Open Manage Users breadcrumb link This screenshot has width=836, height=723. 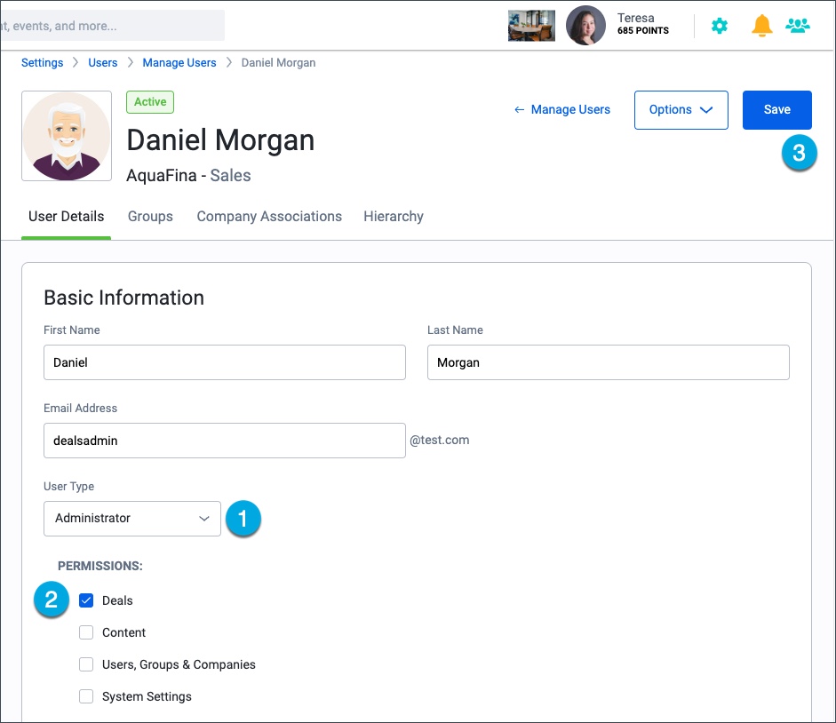click(179, 63)
